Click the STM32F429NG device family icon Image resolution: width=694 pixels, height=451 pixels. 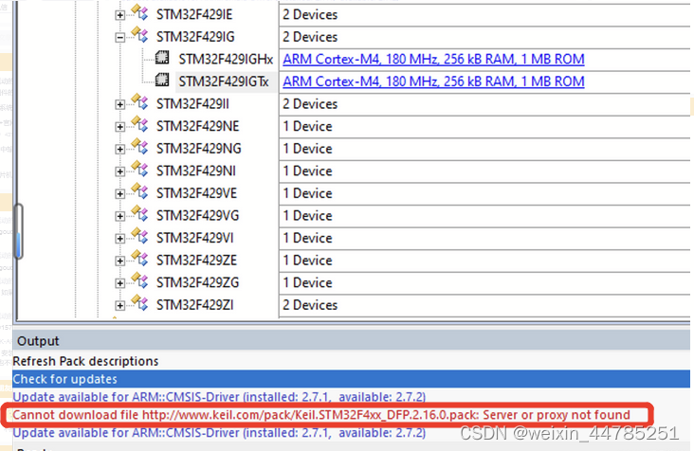(x=140, y=147)
